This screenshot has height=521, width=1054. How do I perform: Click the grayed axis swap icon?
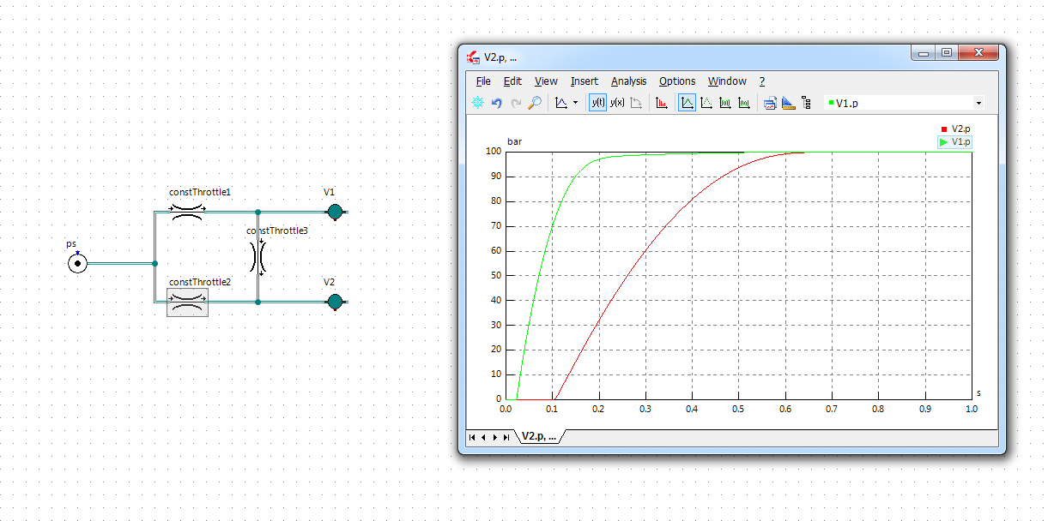click(x=636, y=103)
